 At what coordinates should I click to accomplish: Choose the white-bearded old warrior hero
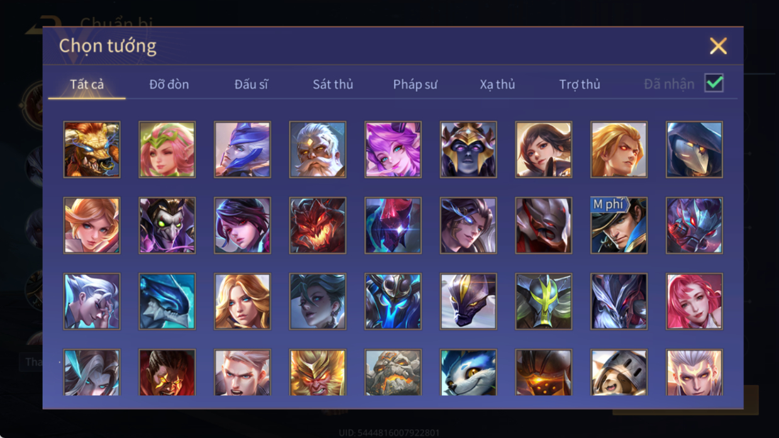(x=318, y=150)
